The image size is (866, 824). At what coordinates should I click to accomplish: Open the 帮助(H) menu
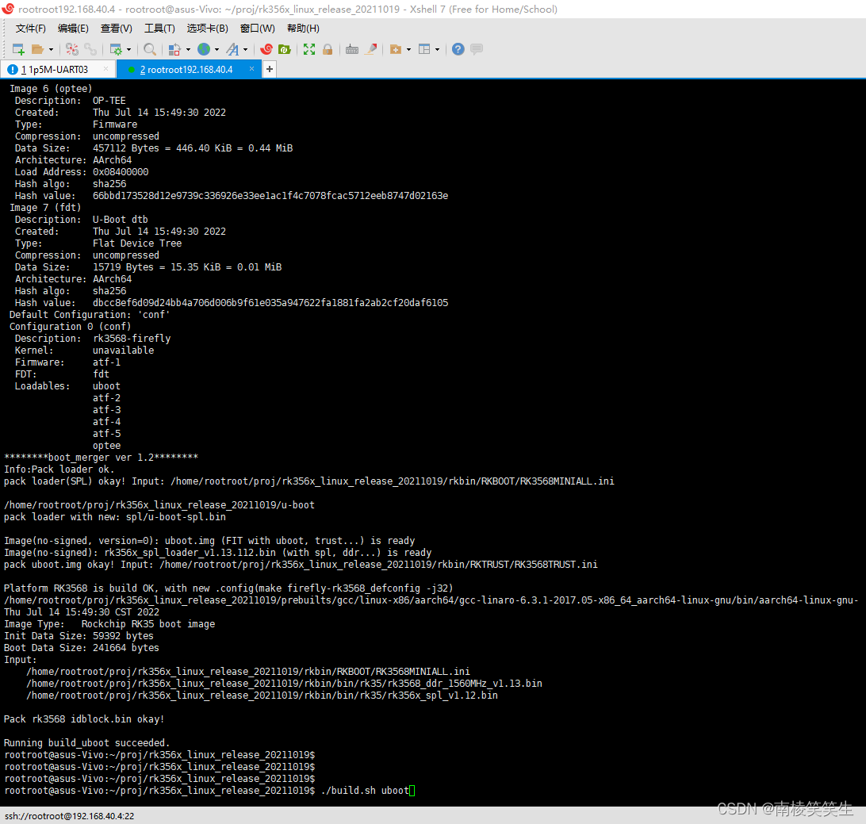303,29
